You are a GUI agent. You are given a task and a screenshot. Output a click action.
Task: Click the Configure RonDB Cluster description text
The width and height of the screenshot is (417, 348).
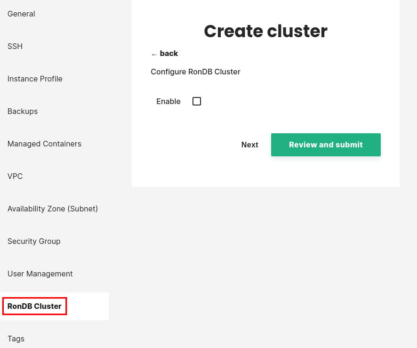coord(195,72)
